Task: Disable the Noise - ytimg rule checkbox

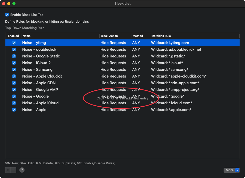Action: (x=14, y=43)
